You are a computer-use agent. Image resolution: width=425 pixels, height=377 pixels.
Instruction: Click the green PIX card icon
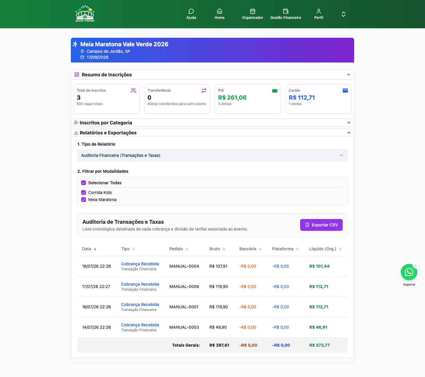275,91
